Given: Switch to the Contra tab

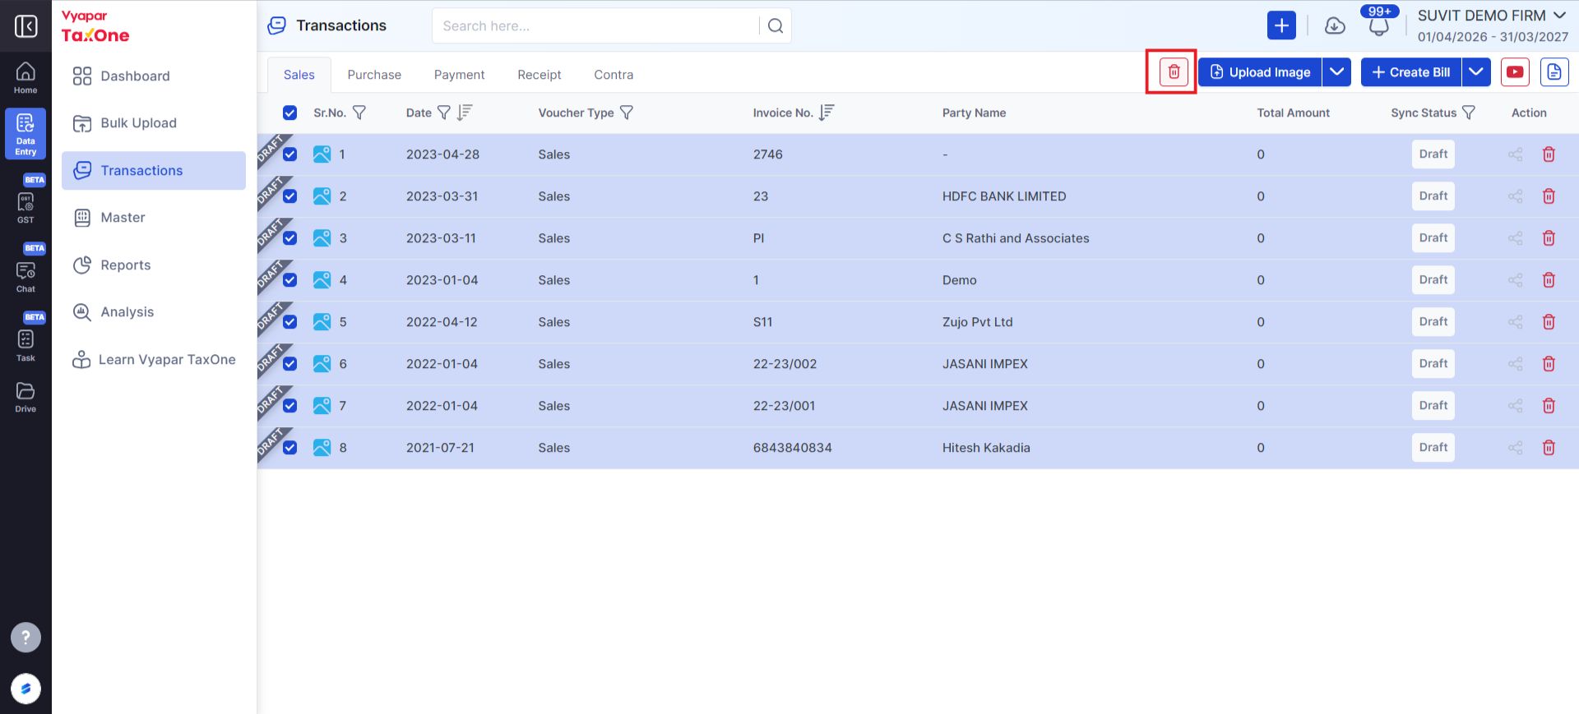Looking at the screenshot, I should 614,75.
